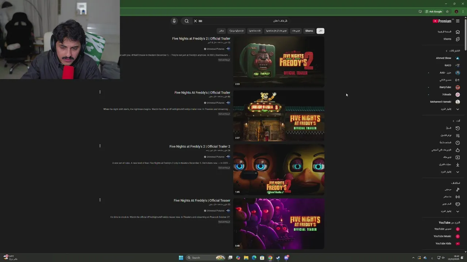Viewport: 467px width, 262px height.
Task: Open the History clock-arrow icon
Action: (x=458, y=128)
